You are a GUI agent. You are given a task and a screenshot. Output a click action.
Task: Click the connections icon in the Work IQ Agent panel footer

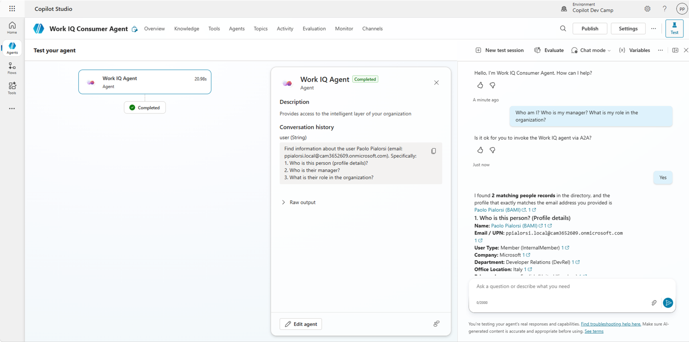436,324
